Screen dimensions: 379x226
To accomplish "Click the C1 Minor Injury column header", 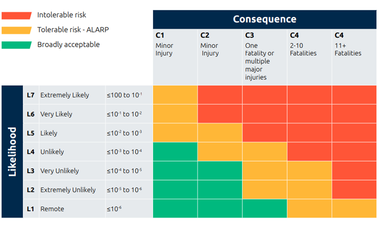I will tap(175, 57).
